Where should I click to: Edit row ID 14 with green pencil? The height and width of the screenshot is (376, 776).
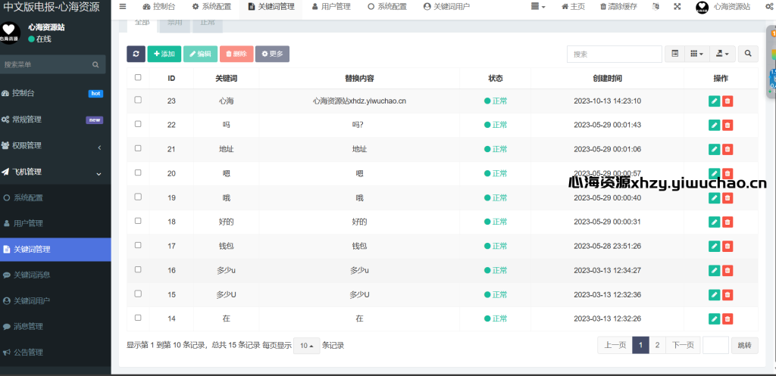coord(714,319)
